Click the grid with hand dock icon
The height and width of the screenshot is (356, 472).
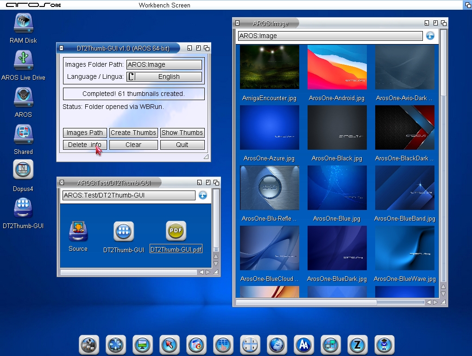pos(223,345)
